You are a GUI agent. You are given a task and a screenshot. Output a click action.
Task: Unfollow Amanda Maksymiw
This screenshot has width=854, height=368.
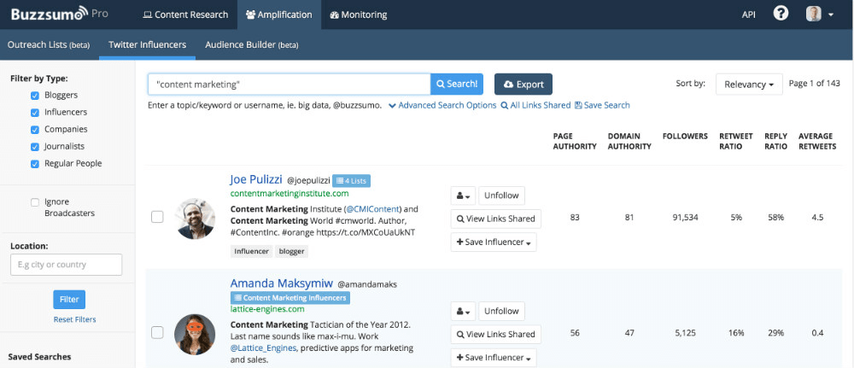coord(501,311)
